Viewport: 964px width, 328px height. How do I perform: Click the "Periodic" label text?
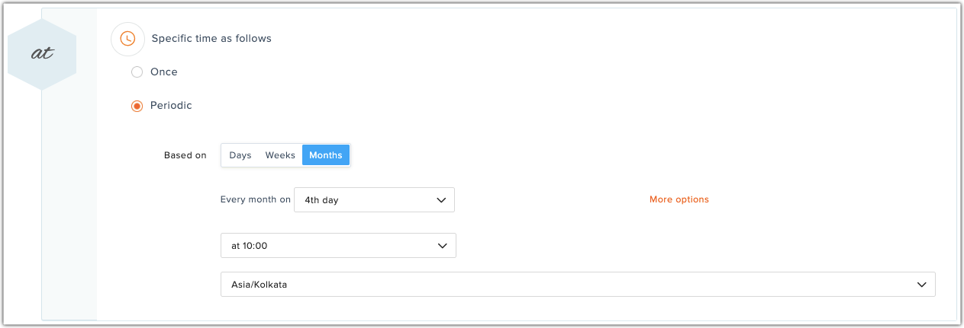[x=171, y=106]
